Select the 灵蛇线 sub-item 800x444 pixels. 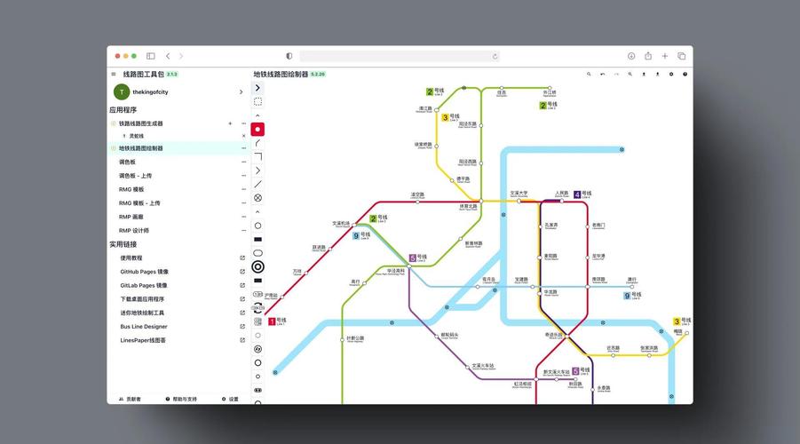[x=136, y=136]
